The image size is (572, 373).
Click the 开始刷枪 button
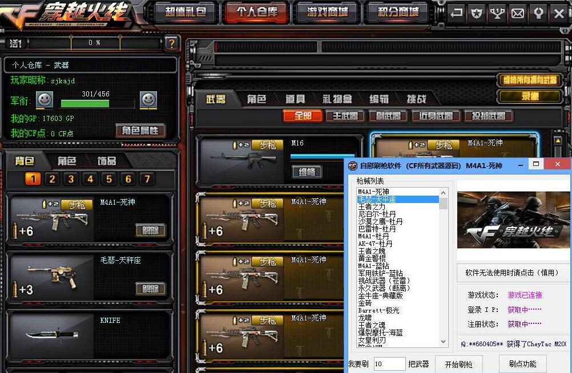[458, 364]
